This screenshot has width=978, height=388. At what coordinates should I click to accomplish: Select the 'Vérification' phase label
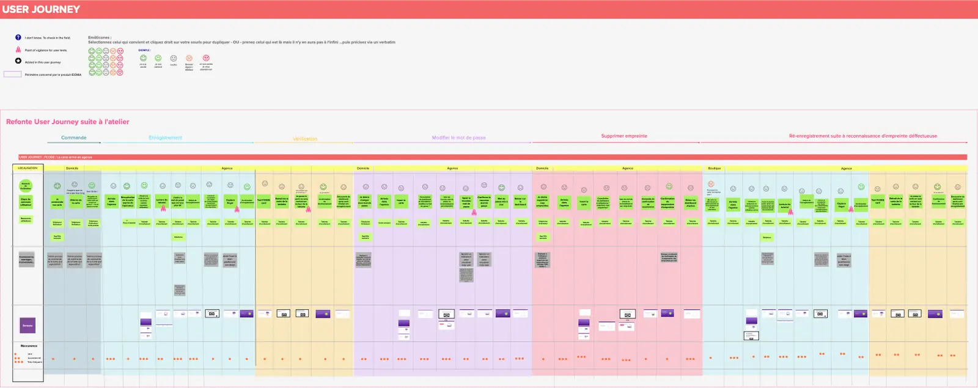(x=305, y=139)
